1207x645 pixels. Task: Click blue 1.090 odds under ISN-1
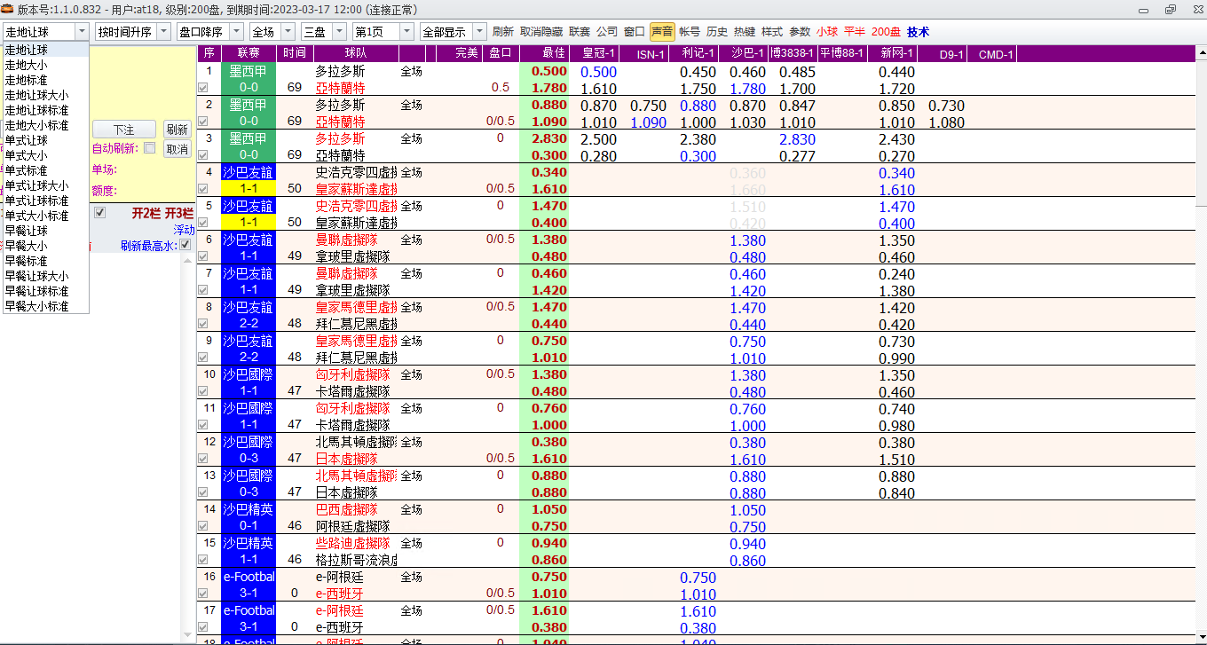[x=648, y=122]
